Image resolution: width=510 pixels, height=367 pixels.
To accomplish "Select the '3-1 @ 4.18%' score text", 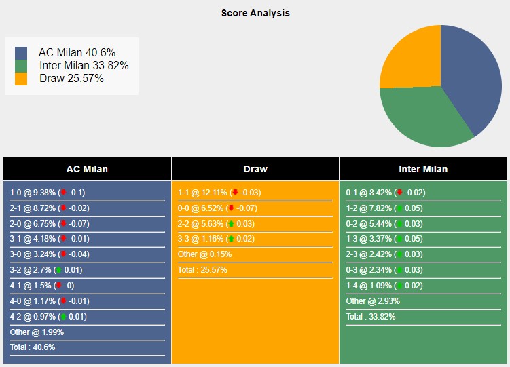I will [x=33, y=239].
